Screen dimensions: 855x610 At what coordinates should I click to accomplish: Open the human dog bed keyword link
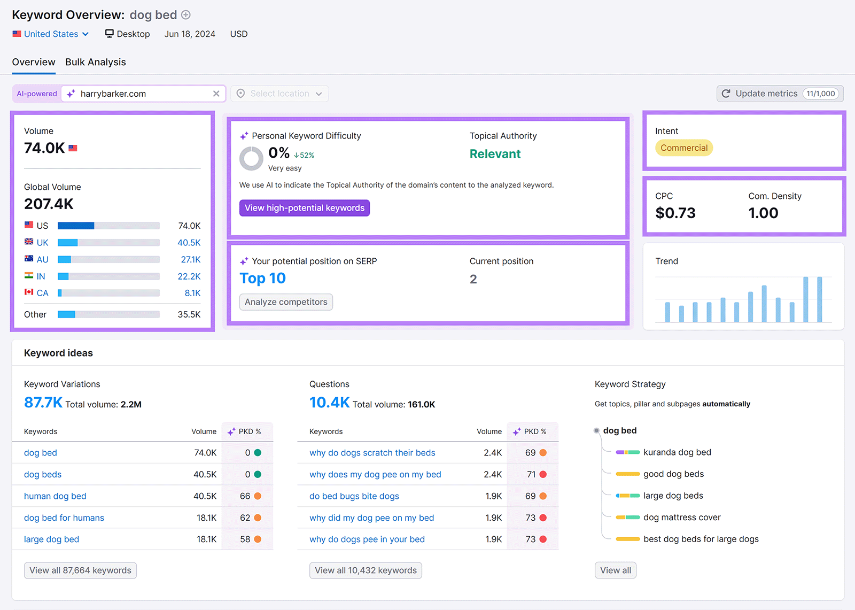pyautogui.click(x=55, y=496)
